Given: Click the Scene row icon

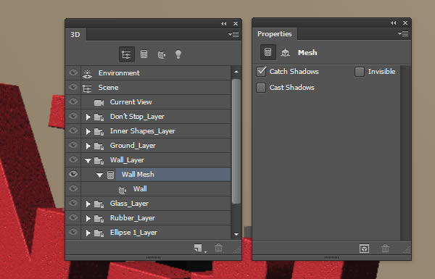Looking at the screenshot, I should (87, 88).
